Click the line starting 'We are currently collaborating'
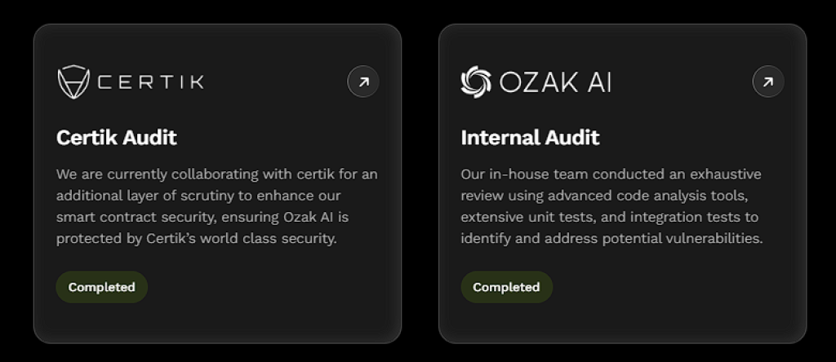Image resolution: width=836 pixels, height=362 pixels. coord(216,174)
